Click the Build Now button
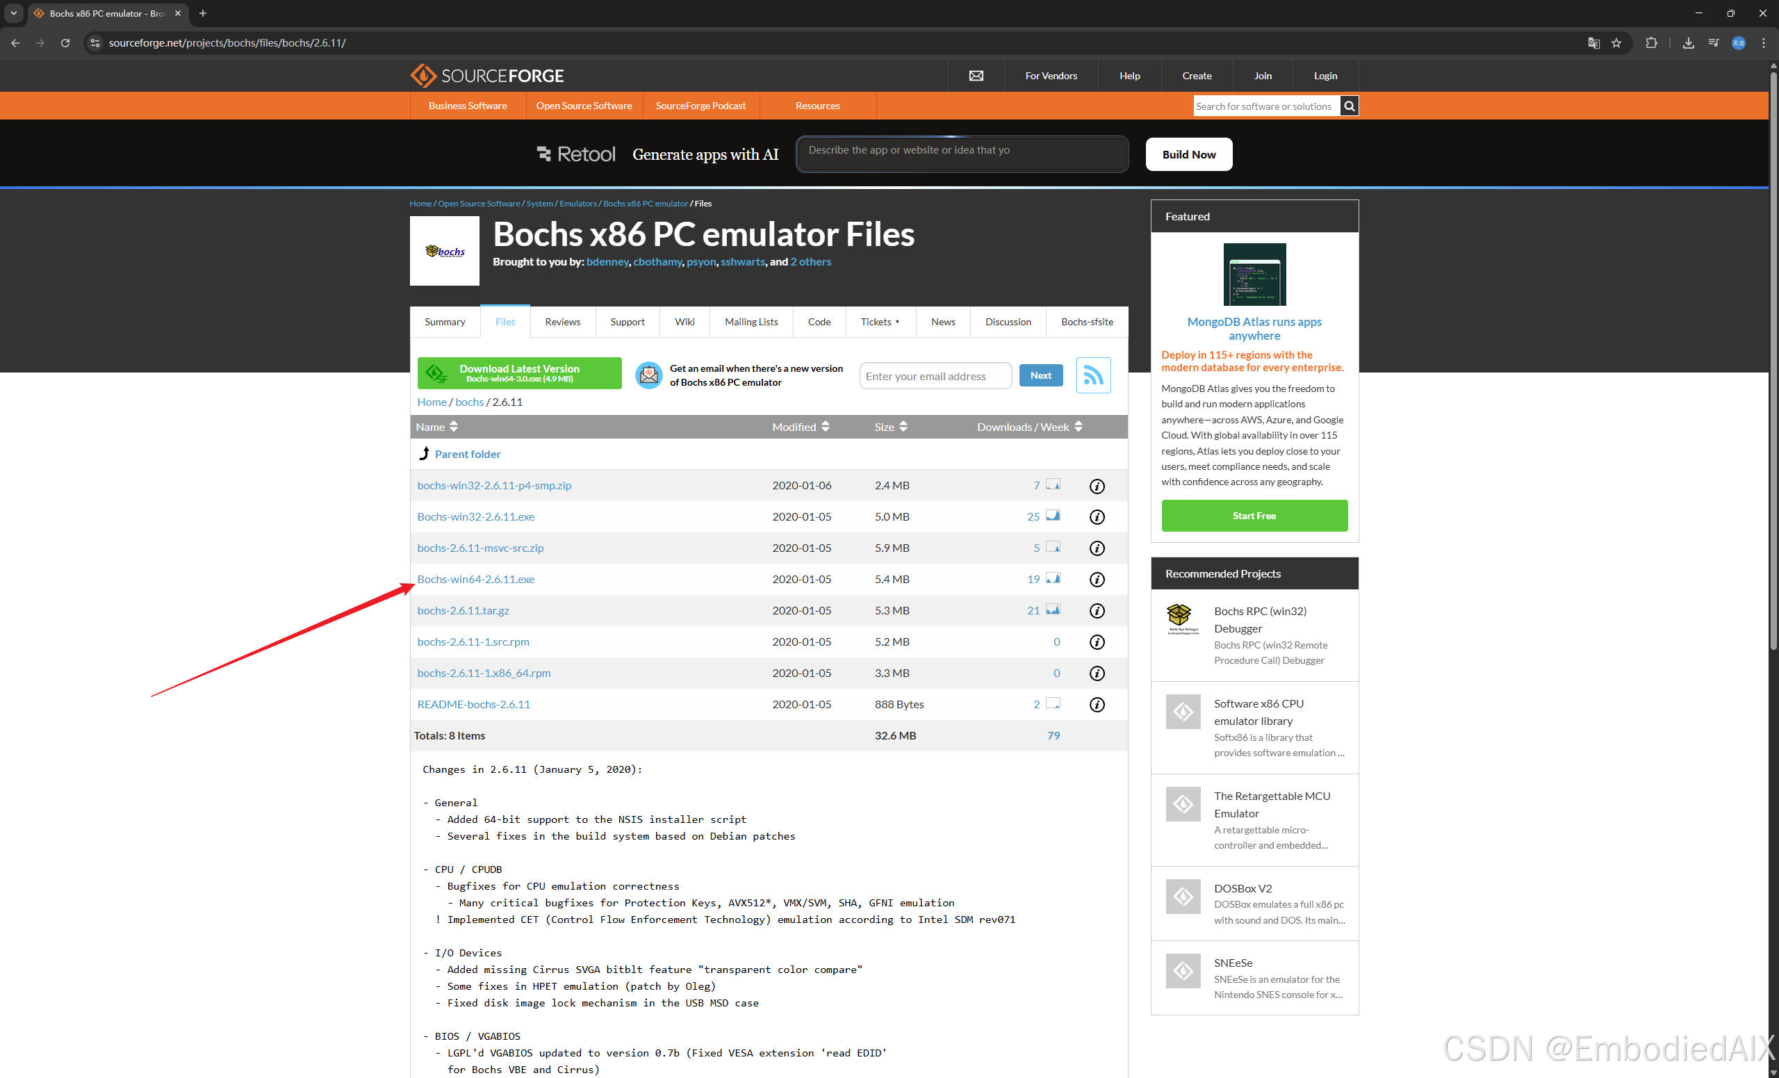The width and height of the screenshot is (1779, 1078). coord(1188,154)
